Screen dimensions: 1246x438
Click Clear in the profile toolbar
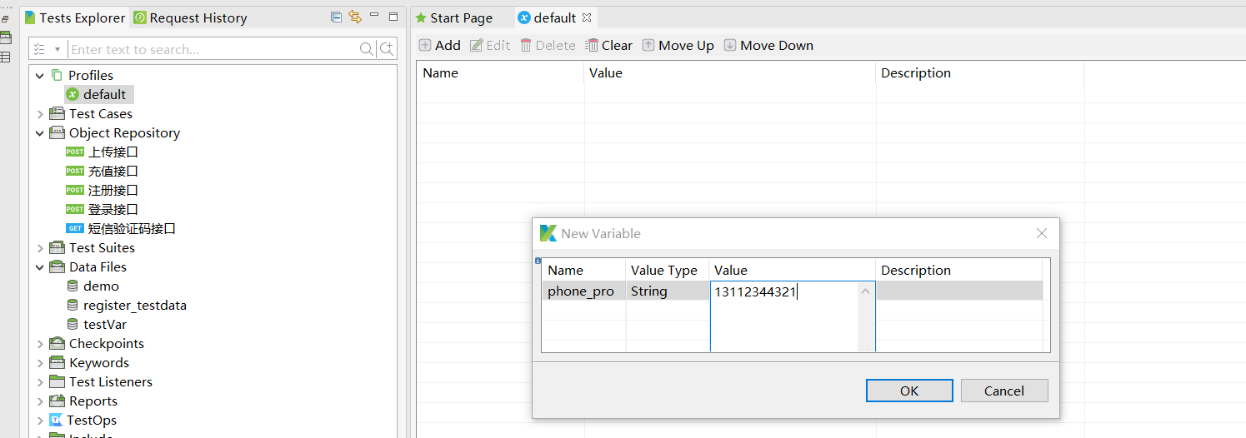pyautogui.click(x=609, y=46)
